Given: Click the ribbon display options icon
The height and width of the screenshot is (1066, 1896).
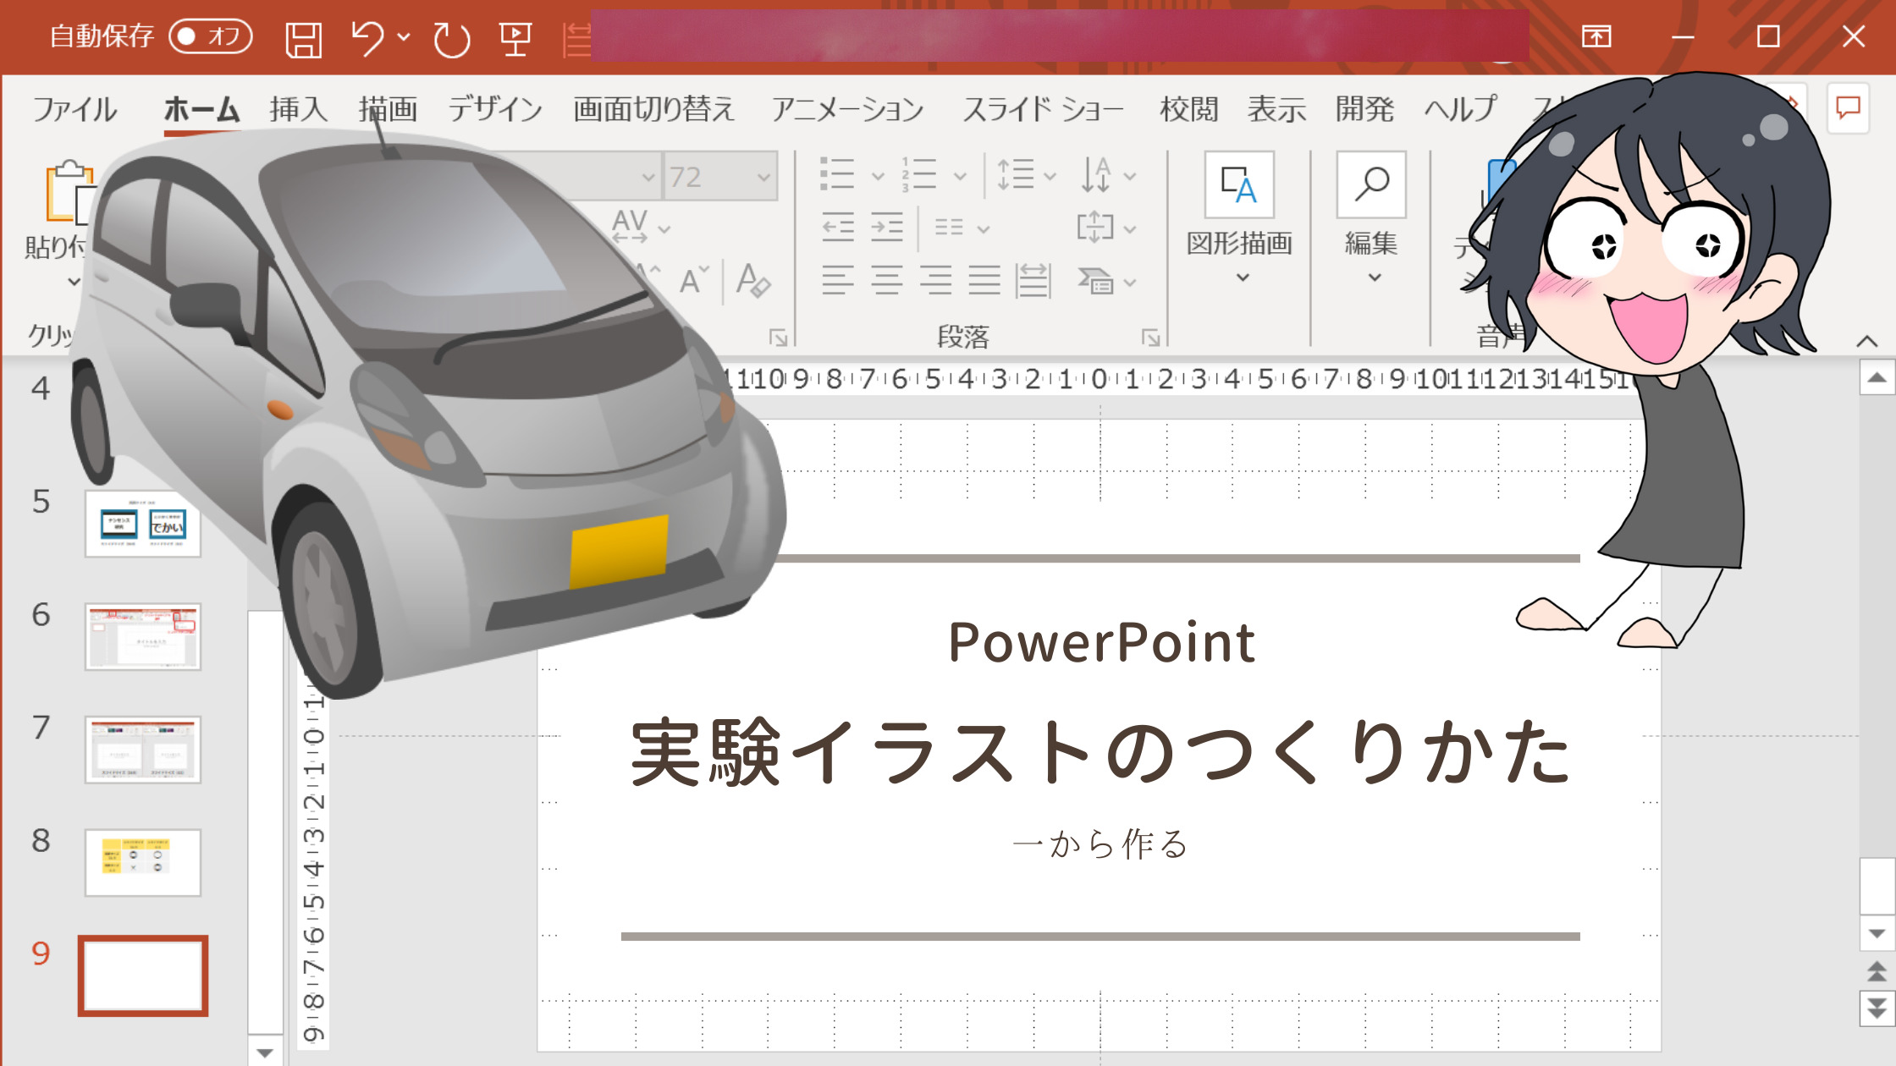Looking at the screenshot, I should click(1596, 36).
